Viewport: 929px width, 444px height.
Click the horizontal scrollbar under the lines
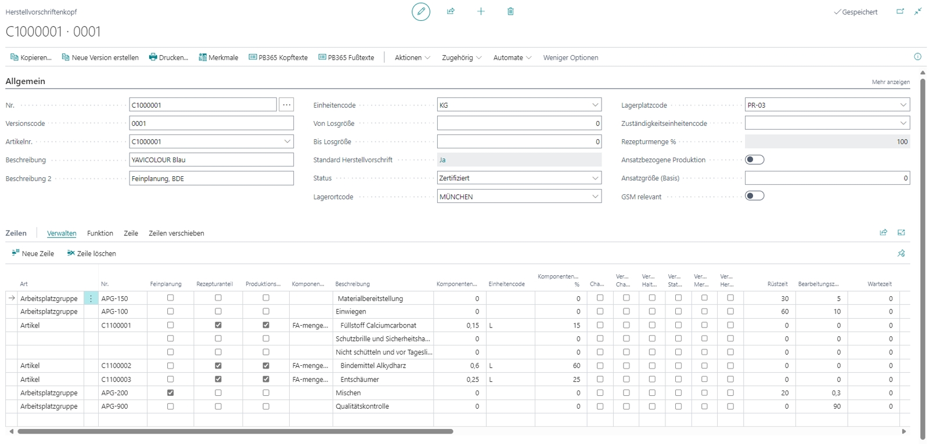235,431
